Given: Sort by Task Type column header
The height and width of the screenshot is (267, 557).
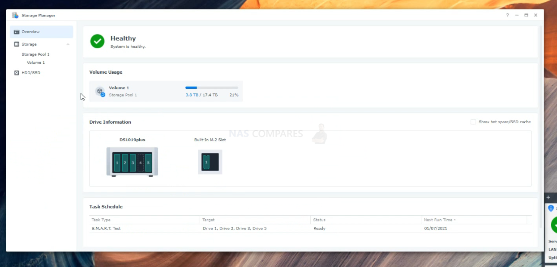Looking at the screenshot, I should (x=144, y=220).
